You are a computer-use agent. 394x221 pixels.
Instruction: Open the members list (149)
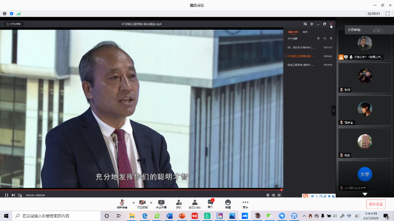coord(194,203)
